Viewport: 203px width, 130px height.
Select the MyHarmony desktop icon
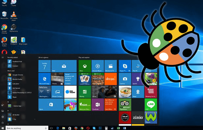pyautogui.click(x=14, y=28)
